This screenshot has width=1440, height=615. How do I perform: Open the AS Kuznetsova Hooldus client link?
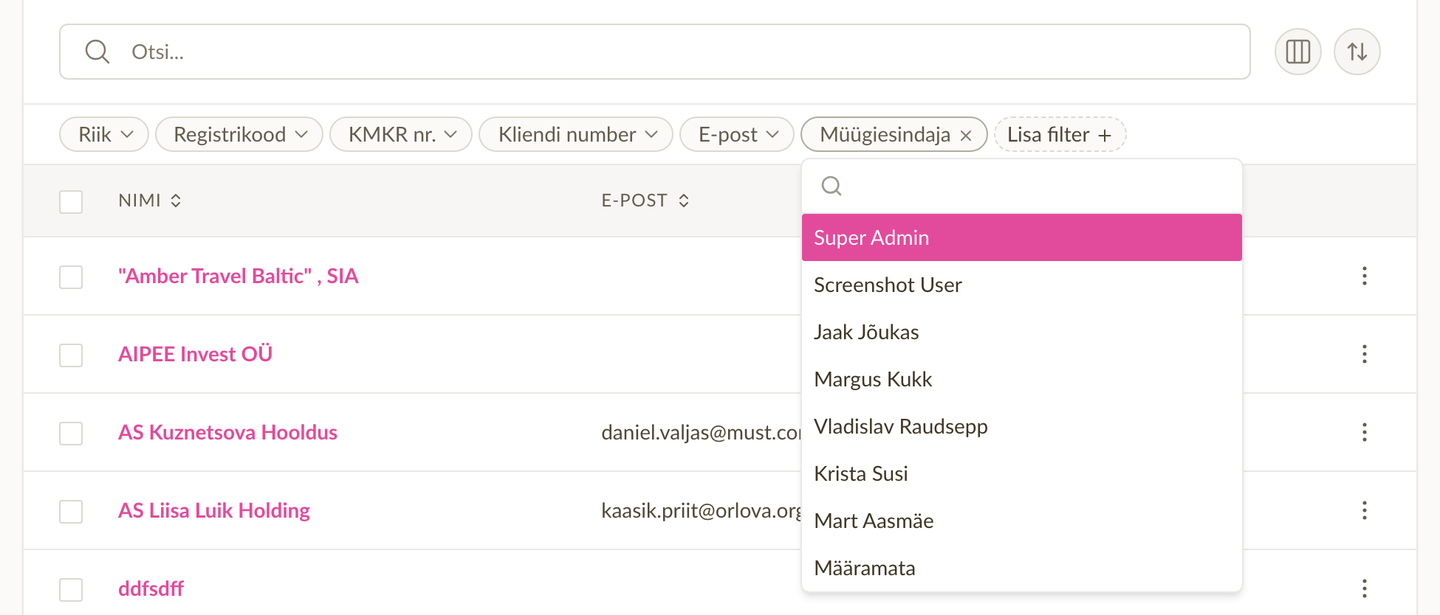[x=227, y=432]
